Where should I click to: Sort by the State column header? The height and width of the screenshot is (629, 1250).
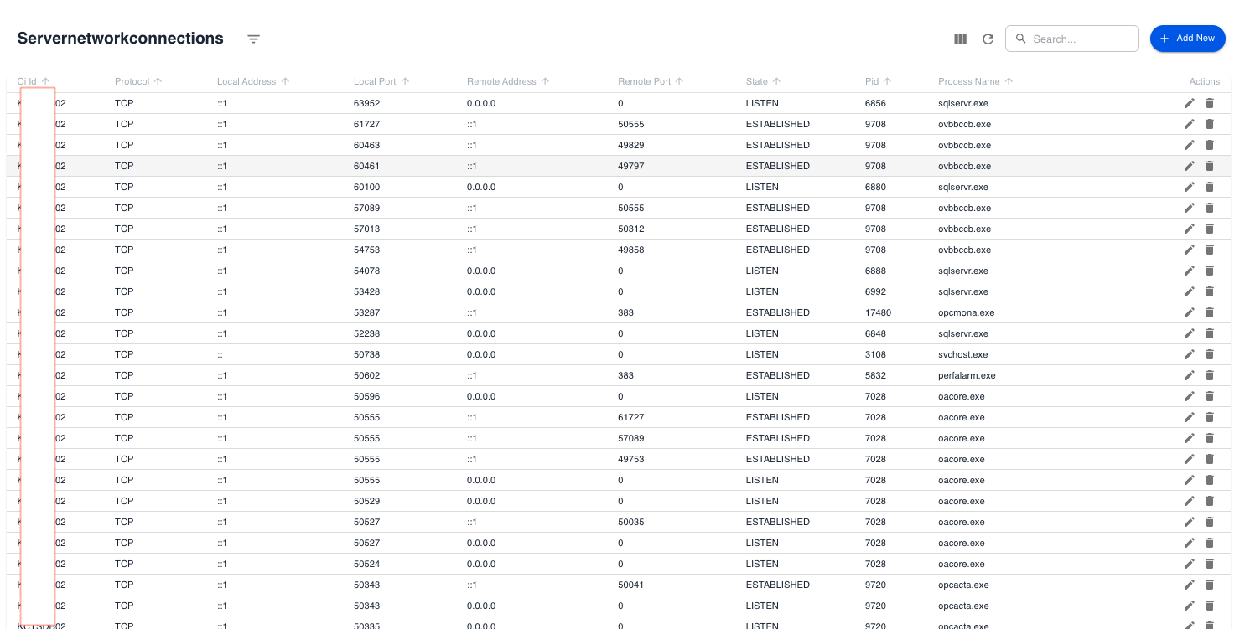[756, 81]
